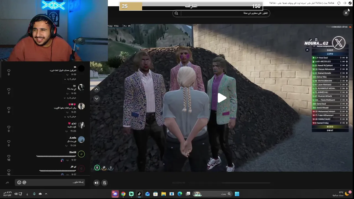Open S.mfa's profile avatar

[x=81, y=140]
